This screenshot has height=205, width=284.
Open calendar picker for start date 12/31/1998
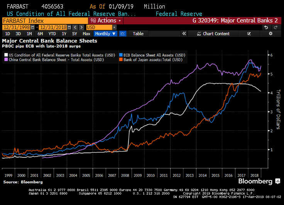point(32,27)
